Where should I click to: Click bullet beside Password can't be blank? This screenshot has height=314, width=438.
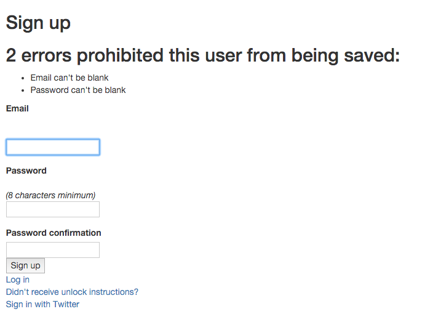click(23, 91)
